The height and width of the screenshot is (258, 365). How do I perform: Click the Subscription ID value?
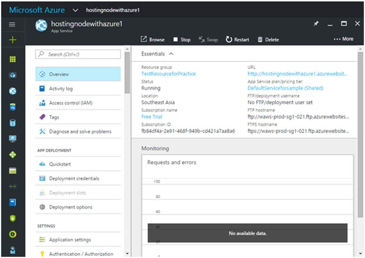(x=188, y=131)
